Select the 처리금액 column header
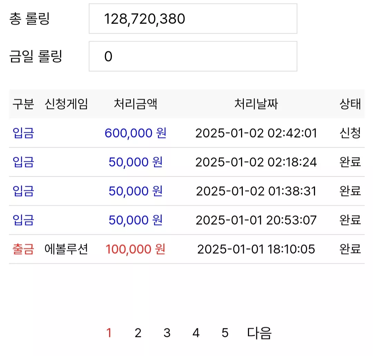373x356 pixels. point(135,104)
